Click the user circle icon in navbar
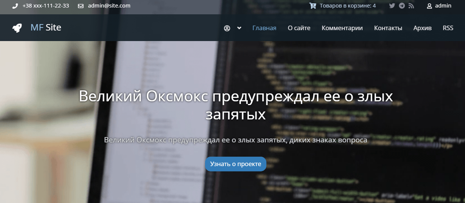The image size is (465, 203). click(x=227, y=28)
